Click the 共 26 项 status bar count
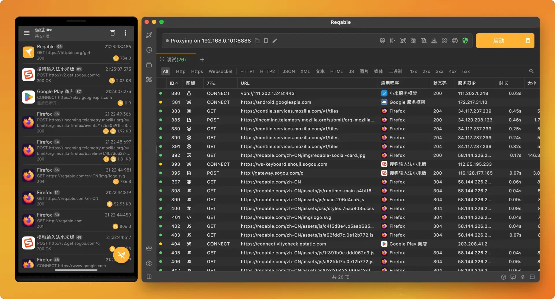The image size is (555, 299). pos(341,277)
